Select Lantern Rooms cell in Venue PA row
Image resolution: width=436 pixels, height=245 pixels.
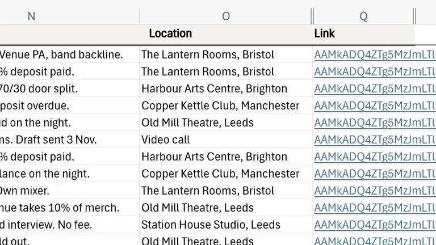[x=226, y=54]
